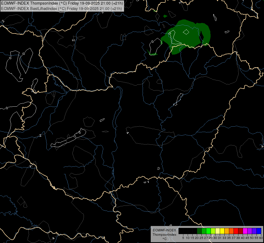This screenshot has height=243, width=264.
Task: Click the legend tick label 5
Action: [183, 238]
